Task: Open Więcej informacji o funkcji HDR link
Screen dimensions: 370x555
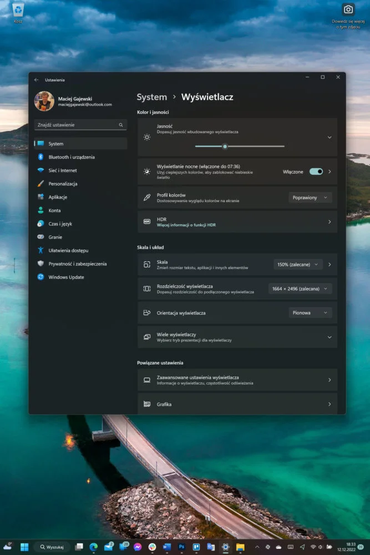Action: [x=186, y=225]
